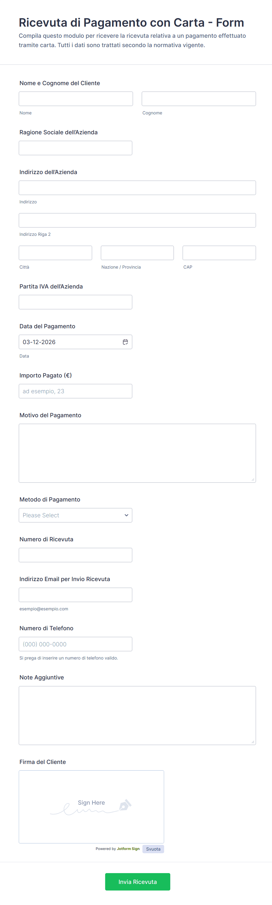
Task: Click the dropdown chevron arrow for payment method
Action: [126, 515]
